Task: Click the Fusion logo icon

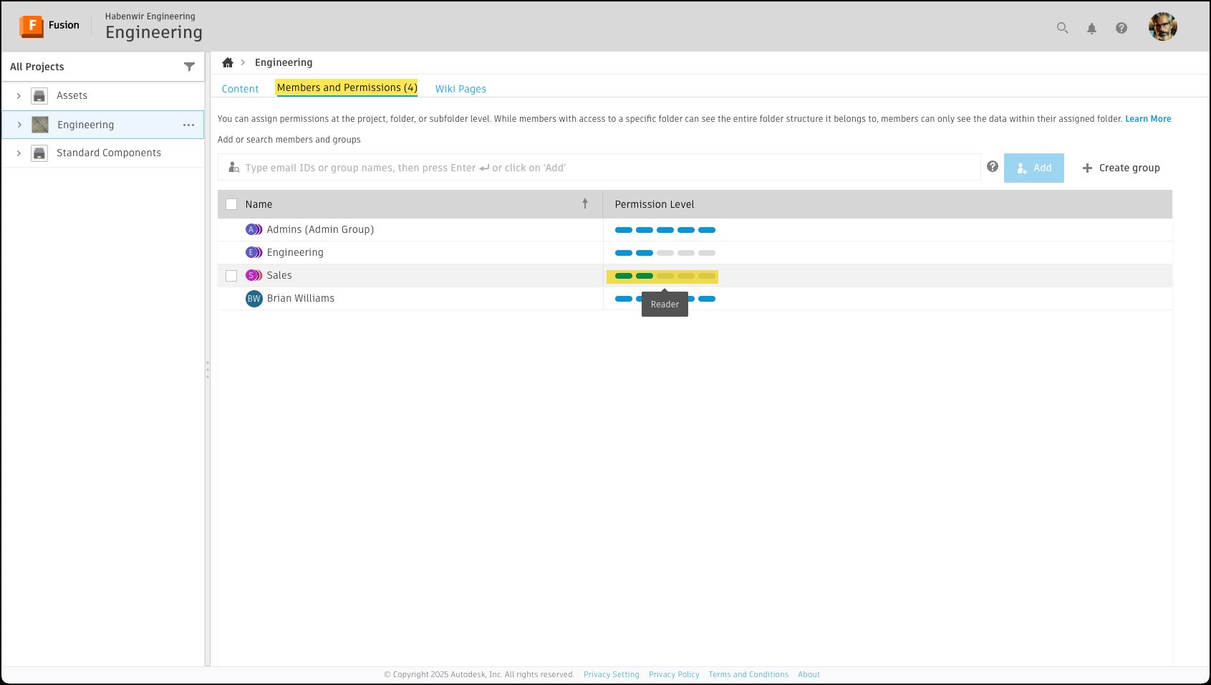Action: pos(32,26)
